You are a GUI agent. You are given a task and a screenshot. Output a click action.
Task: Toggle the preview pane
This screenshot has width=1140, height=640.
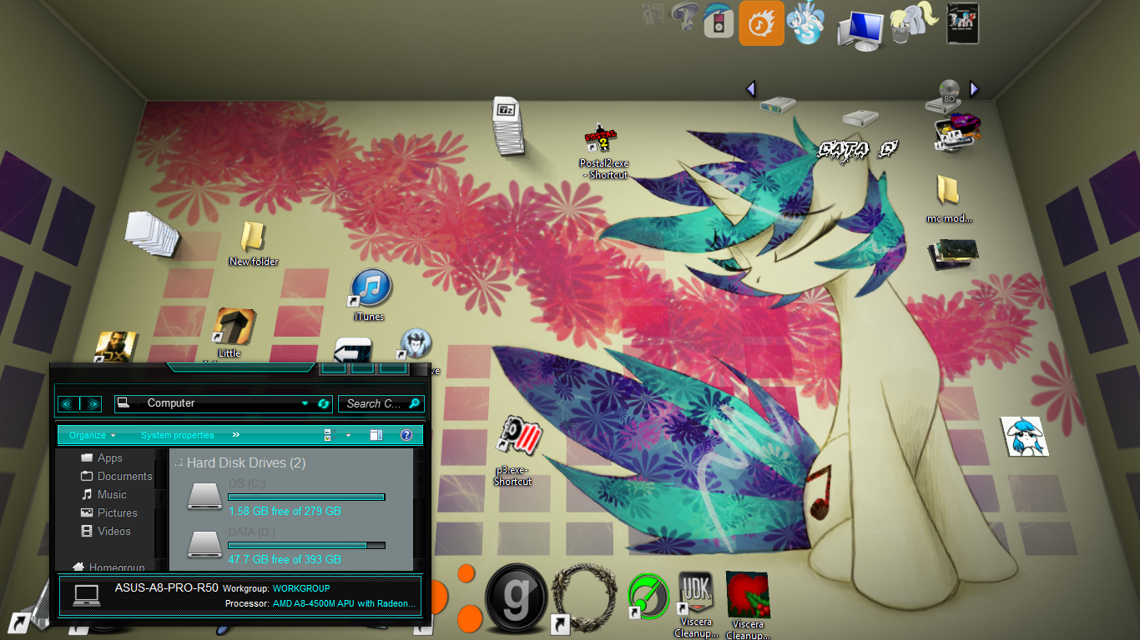click(376, 435)
